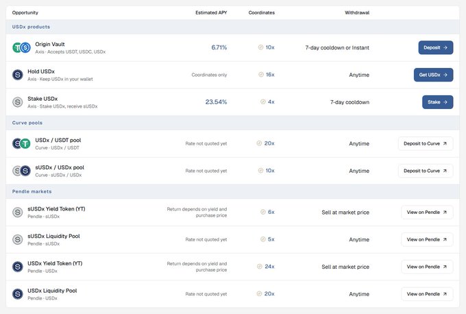
Task: Click the 23.54% APY value
Action: (216, 102)
